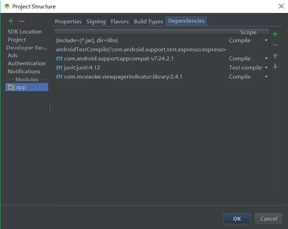Viewport: 288px width, 229px height.
Task: Open scope dropdown for appcompat-v7 dependency
Action: [266, 59]
